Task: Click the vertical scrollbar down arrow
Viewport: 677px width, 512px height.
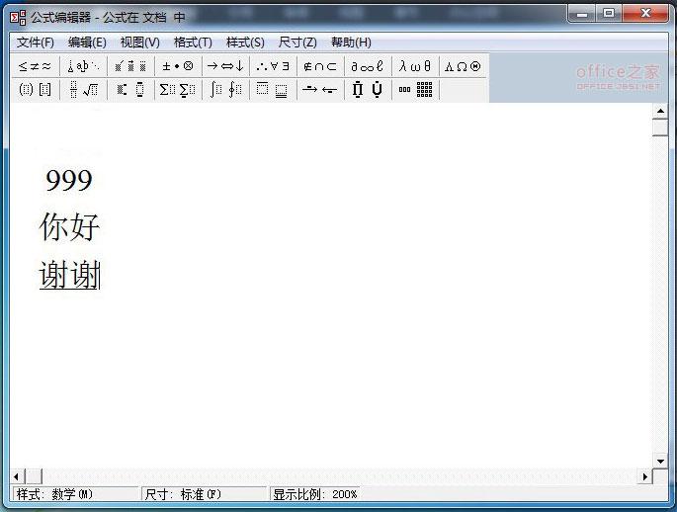Action: 660,460
